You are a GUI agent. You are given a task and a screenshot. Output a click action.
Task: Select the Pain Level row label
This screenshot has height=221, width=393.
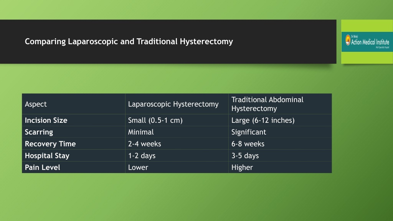74,167
